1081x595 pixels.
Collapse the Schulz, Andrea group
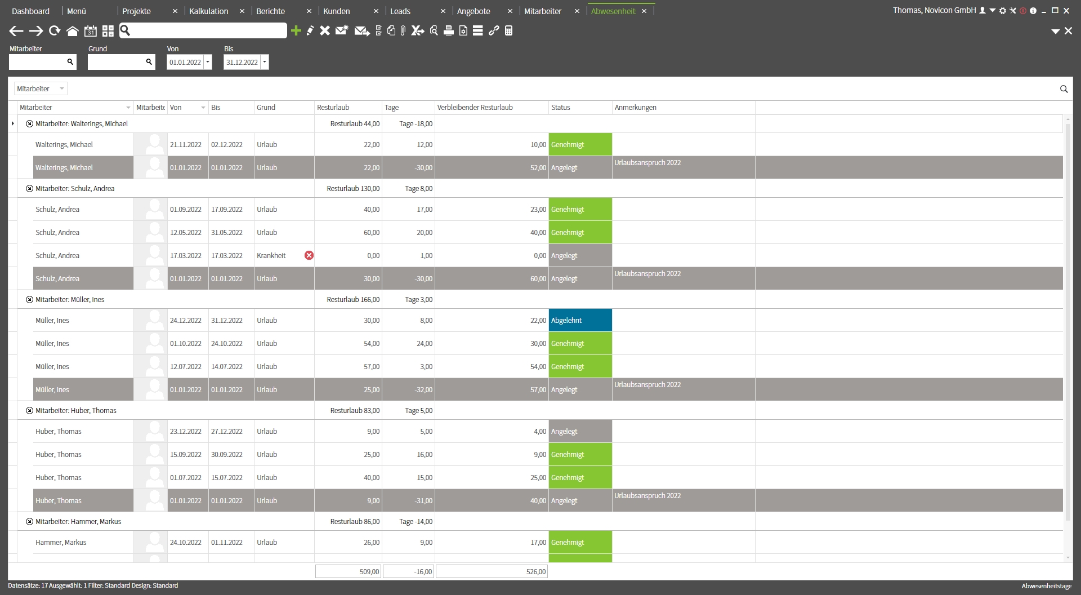click(x=29, y=189)
